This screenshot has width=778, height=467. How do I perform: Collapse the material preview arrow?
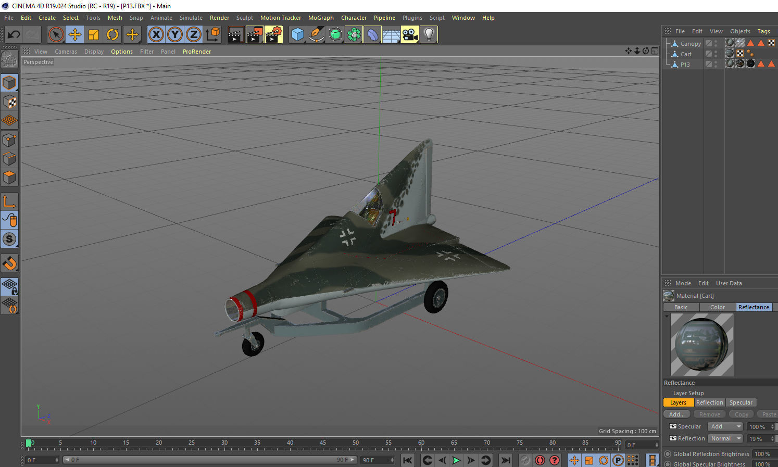click(x=667, y=316)
